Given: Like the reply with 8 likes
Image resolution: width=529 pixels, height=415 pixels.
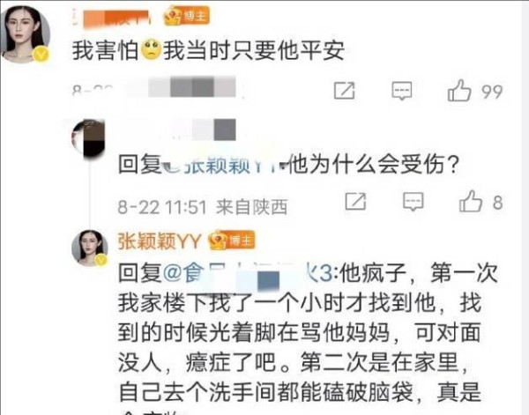Looking at the screenshot, I should pyautogui.click(x=470, y=201).
